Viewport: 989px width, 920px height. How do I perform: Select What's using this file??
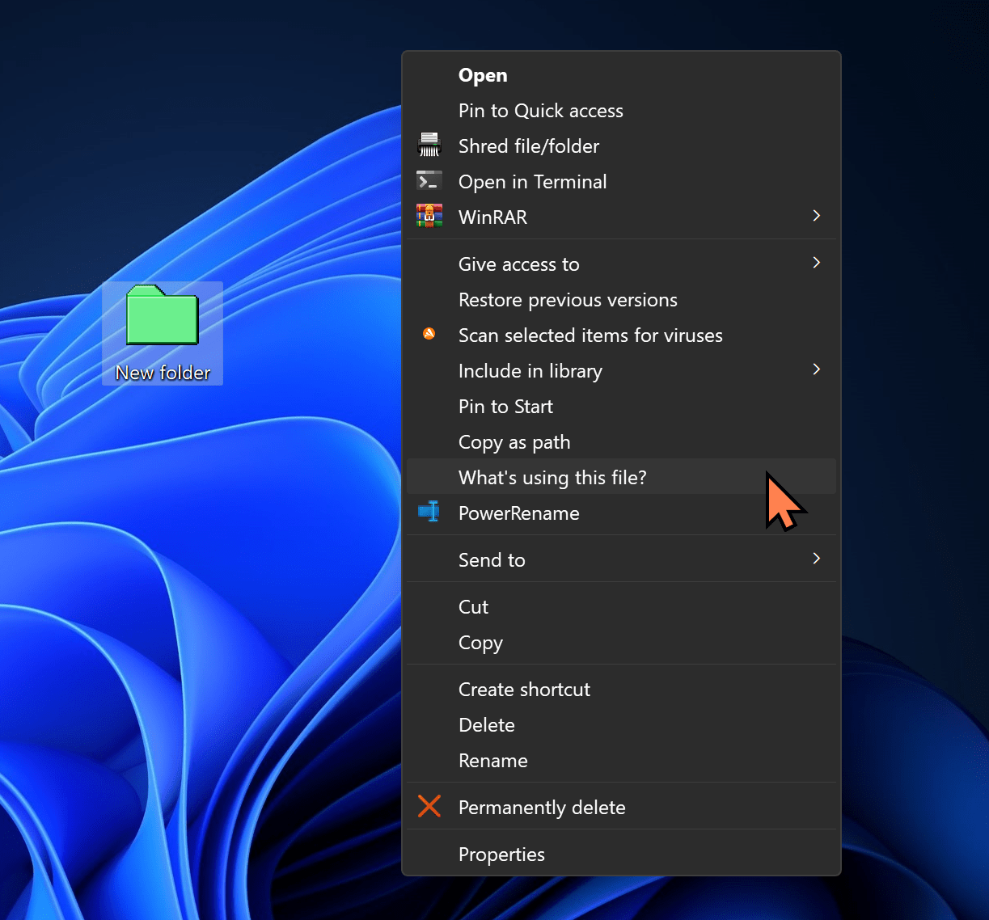(552, 478)
